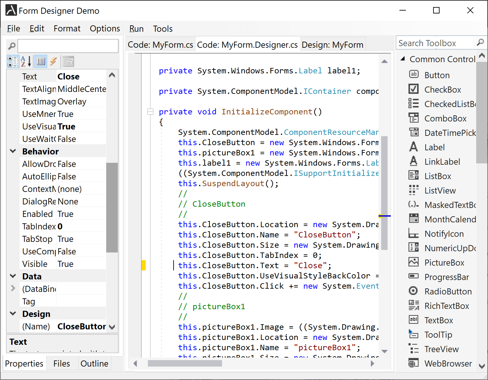Show the Events lightning bolt view
Viewport: 488px width, 380px height.
click(x=53, y=61)
